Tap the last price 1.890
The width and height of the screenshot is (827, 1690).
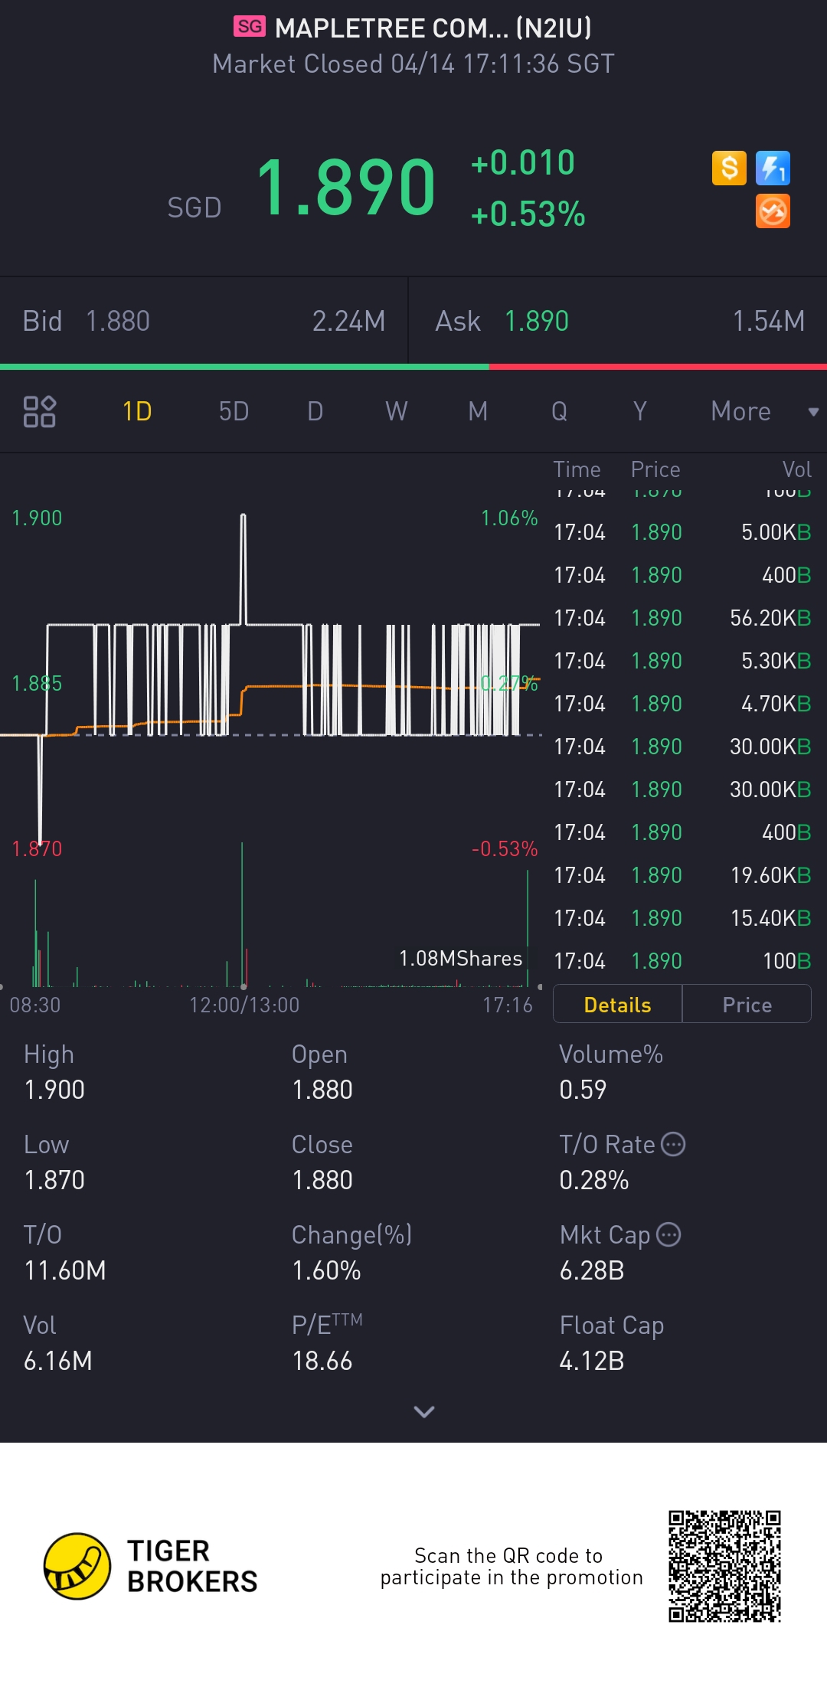point(346,188)
